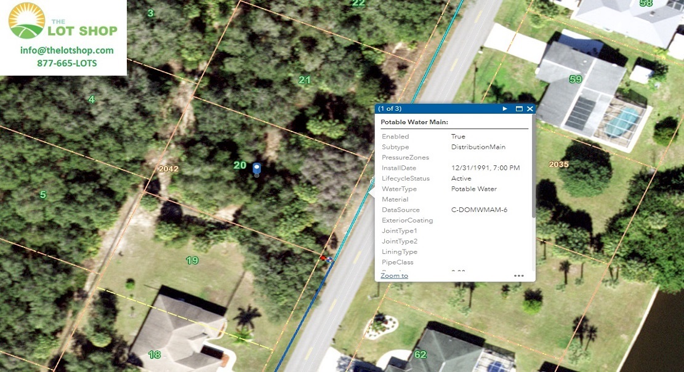Click the red hydrant marker by the road

tap(323, 258)
